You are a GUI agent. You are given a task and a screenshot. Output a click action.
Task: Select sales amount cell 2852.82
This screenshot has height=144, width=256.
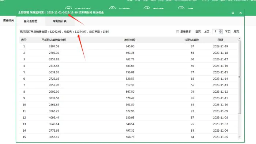coord(54,59)
